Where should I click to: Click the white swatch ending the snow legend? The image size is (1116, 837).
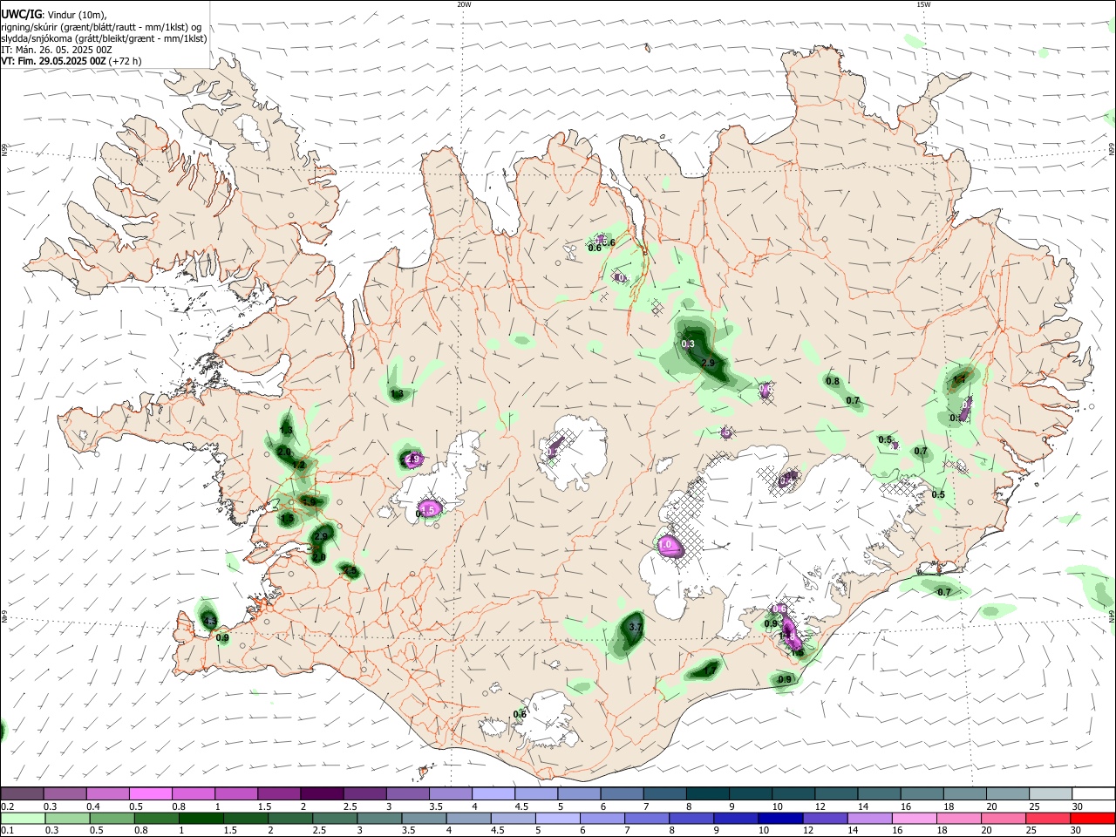[x=1094, y=793]
